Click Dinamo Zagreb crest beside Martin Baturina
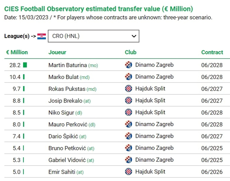This screenshot has width=230, height=181. coord(128,65)
